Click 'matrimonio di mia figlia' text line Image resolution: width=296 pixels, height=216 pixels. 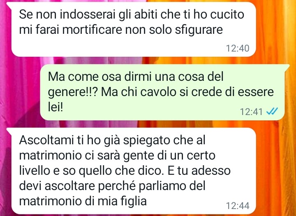coord(83,201)
